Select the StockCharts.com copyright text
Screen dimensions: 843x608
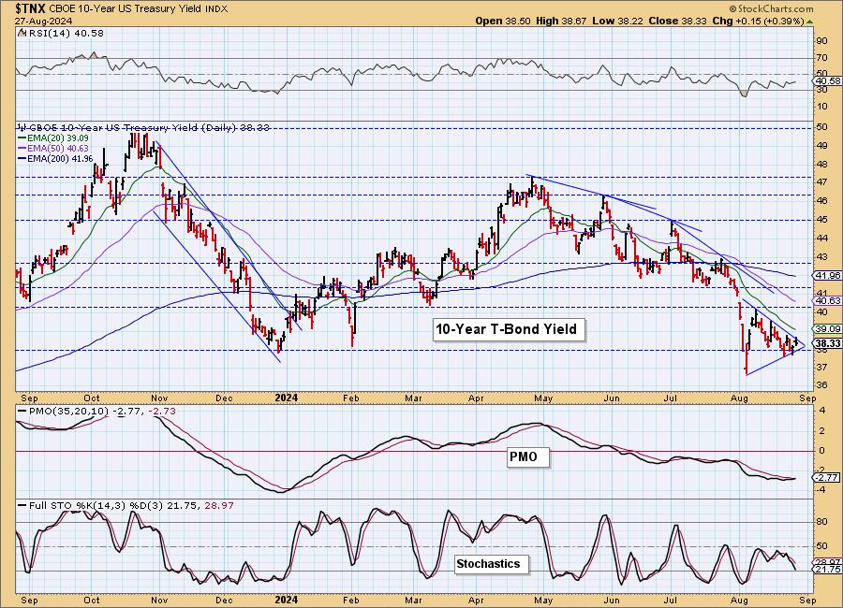pyautogui.click(x=771, y=8)
